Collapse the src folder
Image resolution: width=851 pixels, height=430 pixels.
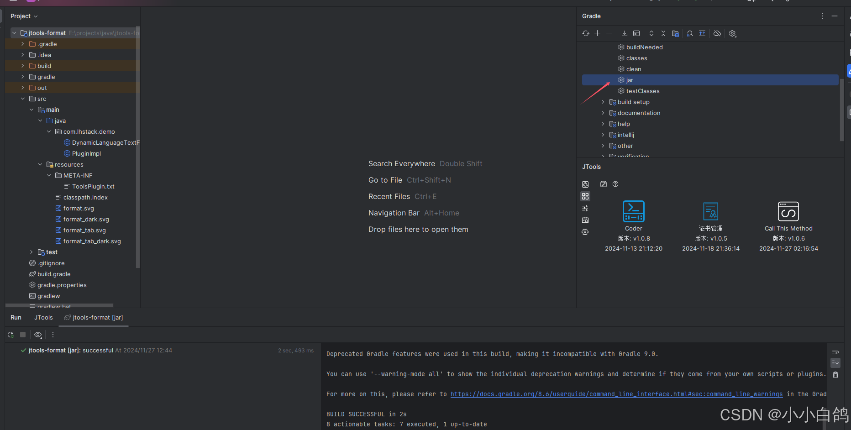click(x=23, y=99)
